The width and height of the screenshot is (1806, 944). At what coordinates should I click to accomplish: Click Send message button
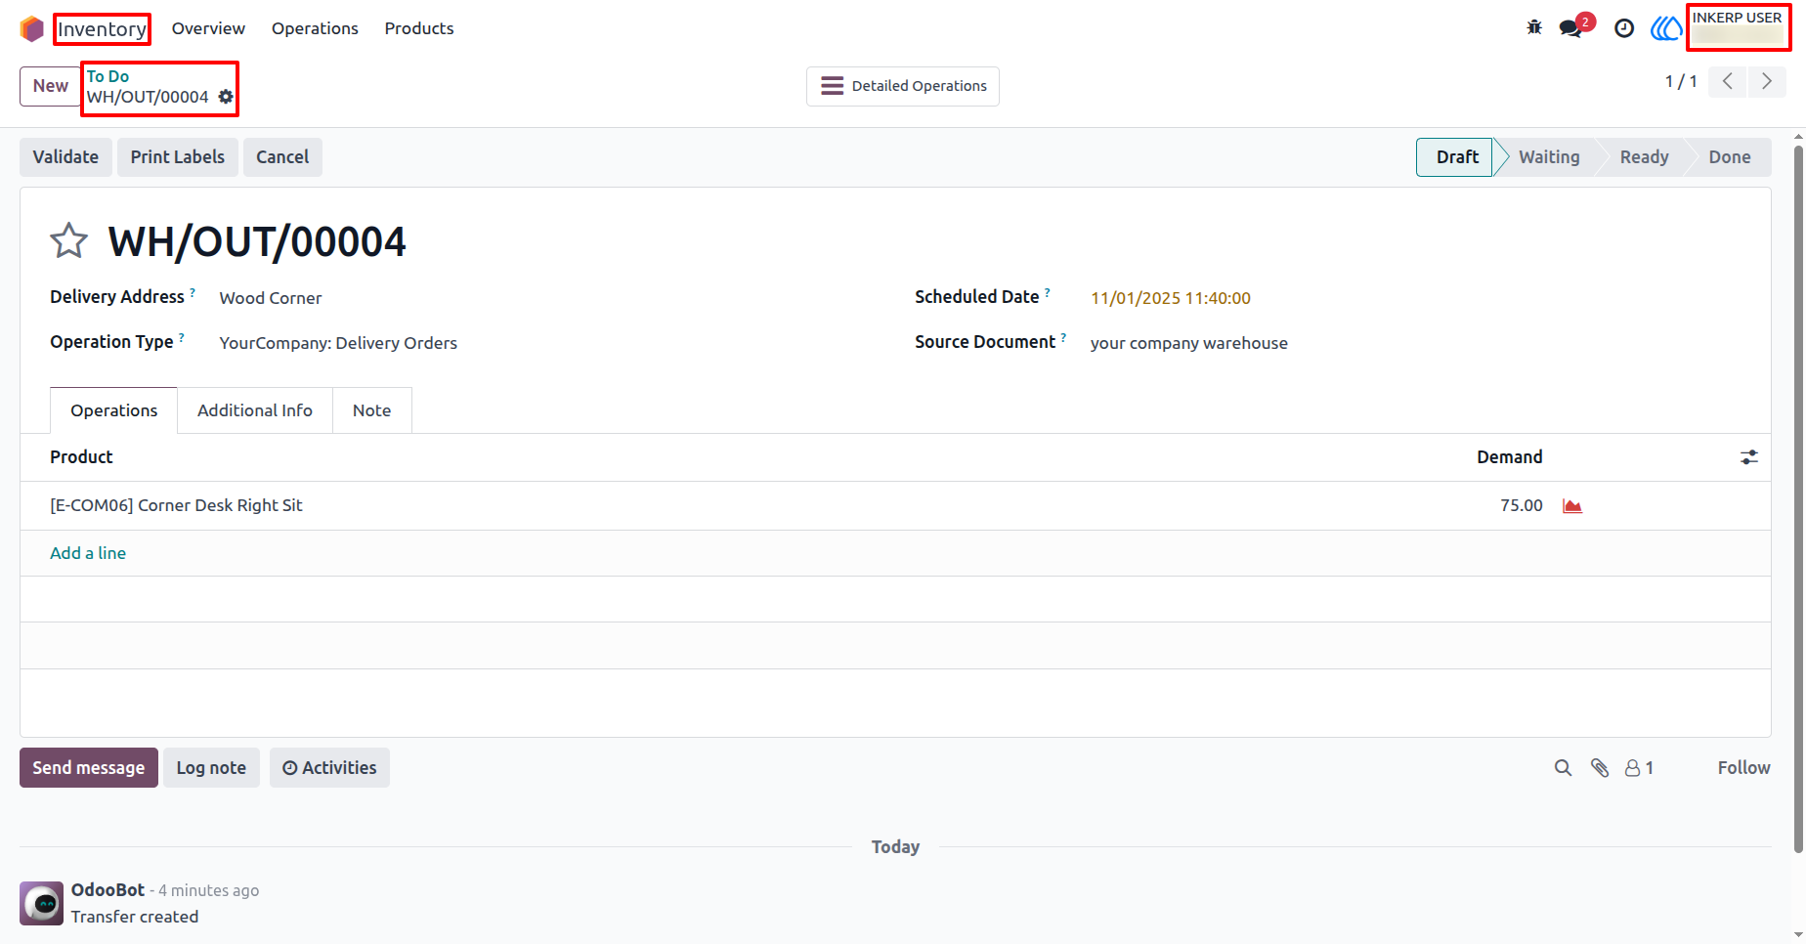tap(89, 768)
